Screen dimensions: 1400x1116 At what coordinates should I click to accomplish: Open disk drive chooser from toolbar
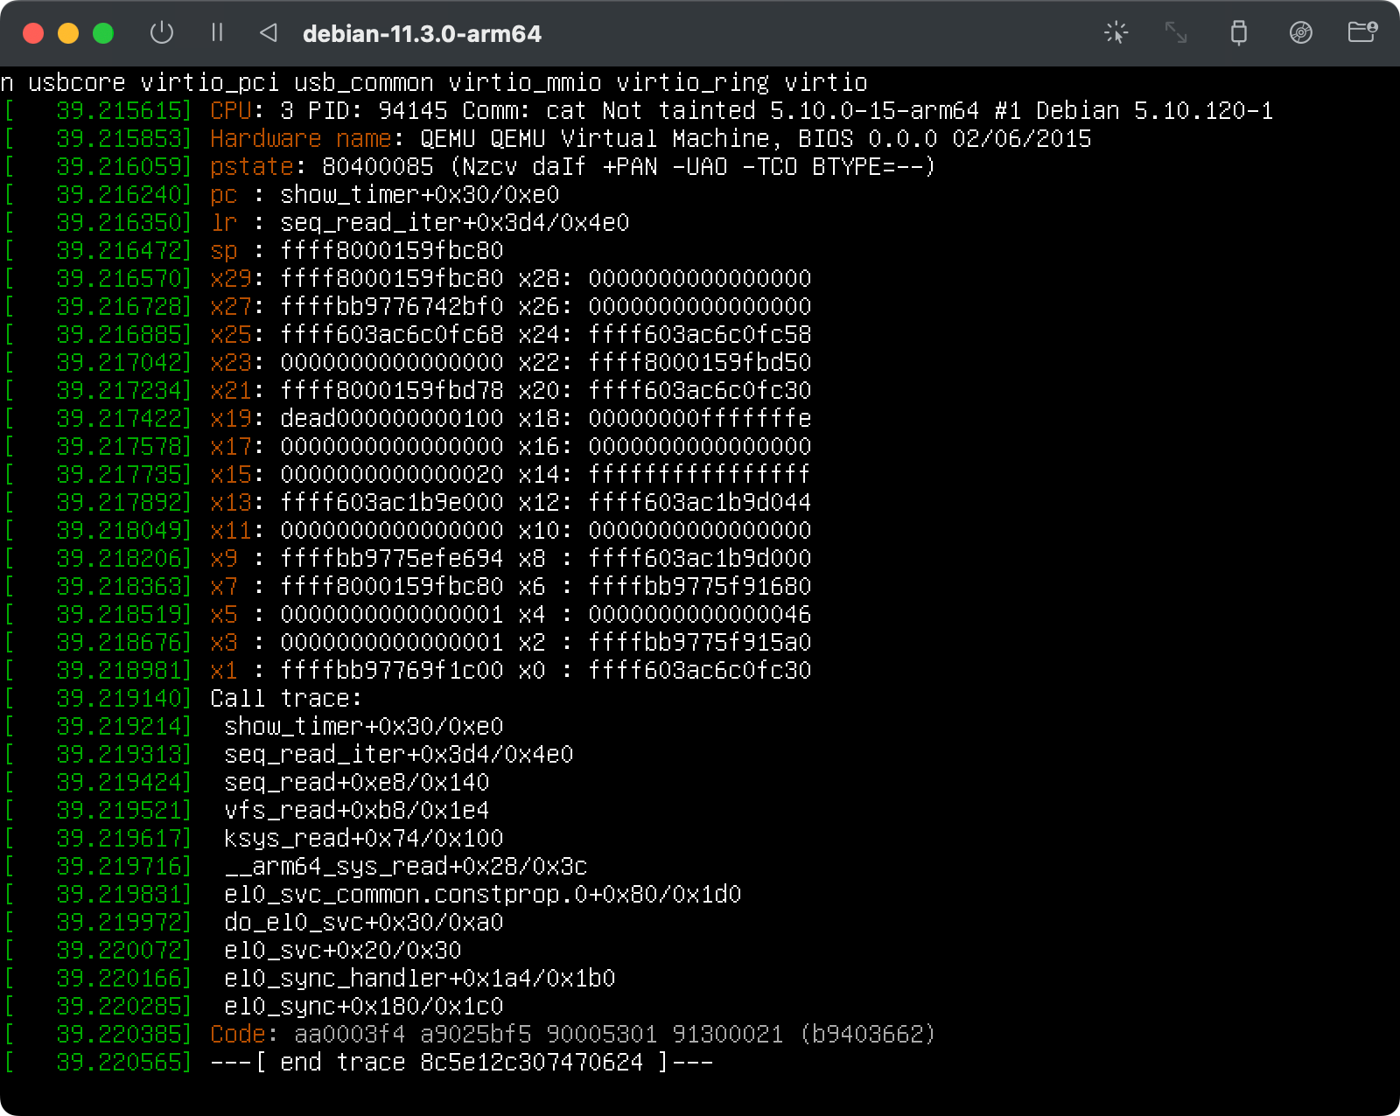(1302, 32)
